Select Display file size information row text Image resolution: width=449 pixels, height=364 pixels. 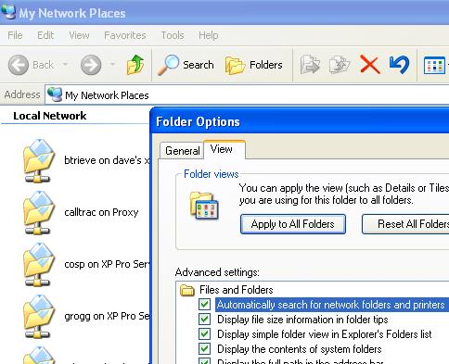tap(302, 320)
